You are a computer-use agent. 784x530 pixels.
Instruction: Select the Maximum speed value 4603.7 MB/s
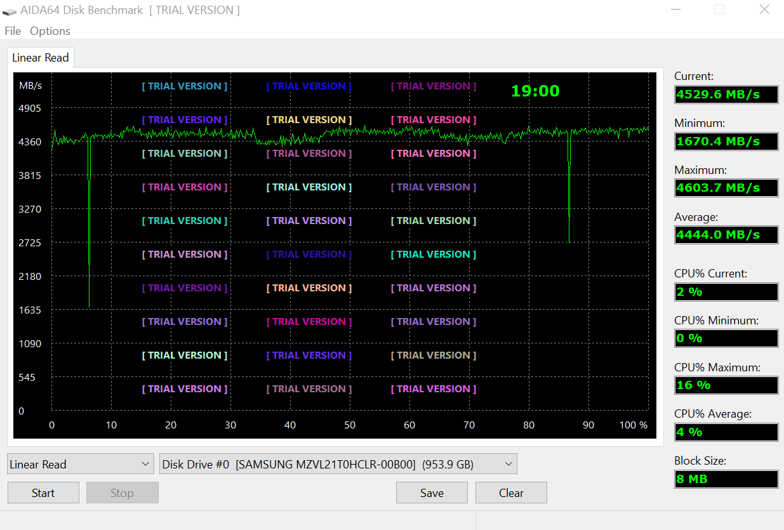click(726, 188)
